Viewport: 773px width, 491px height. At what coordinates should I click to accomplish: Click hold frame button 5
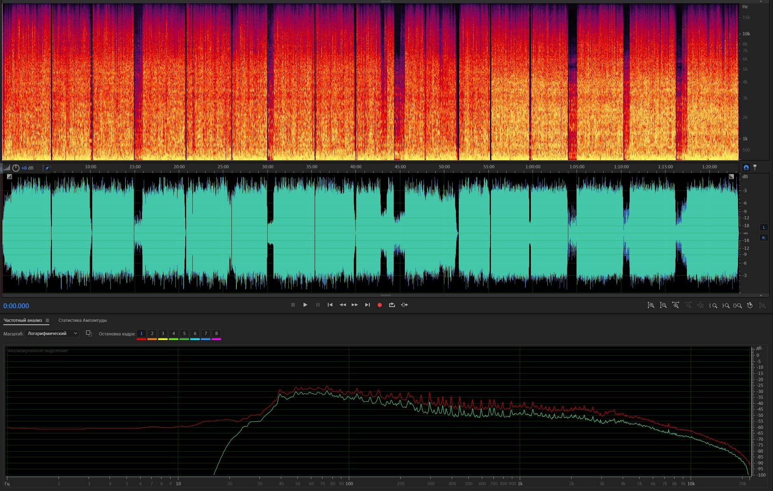(184, 334)
